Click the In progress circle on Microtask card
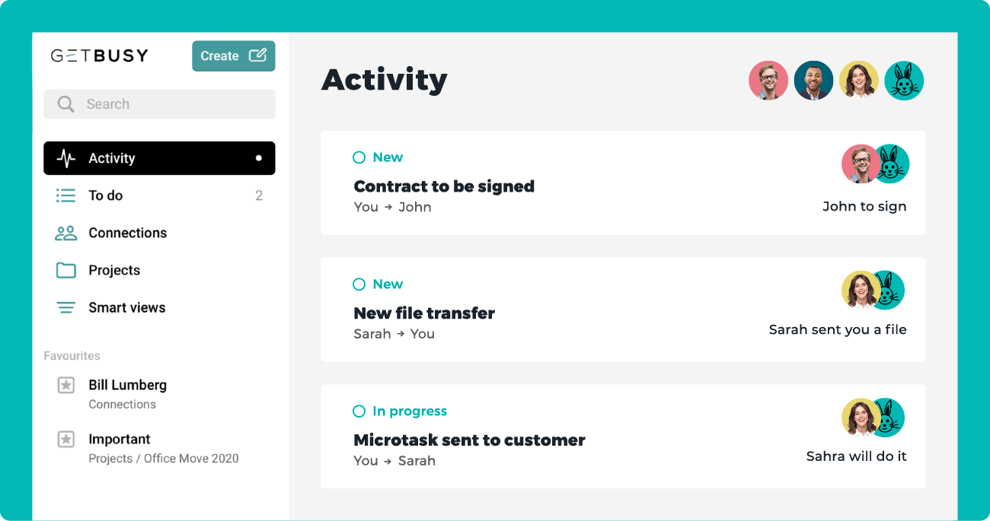The image size is (990, 521). (x=359, y=411)
